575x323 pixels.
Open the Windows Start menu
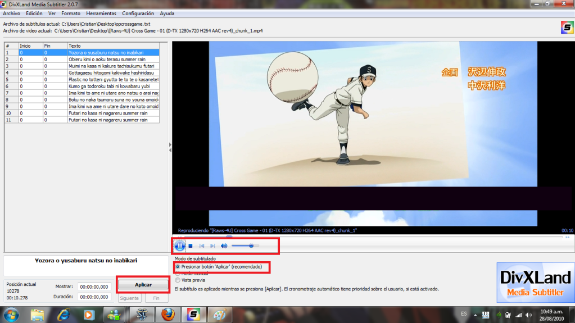(11, 315)
